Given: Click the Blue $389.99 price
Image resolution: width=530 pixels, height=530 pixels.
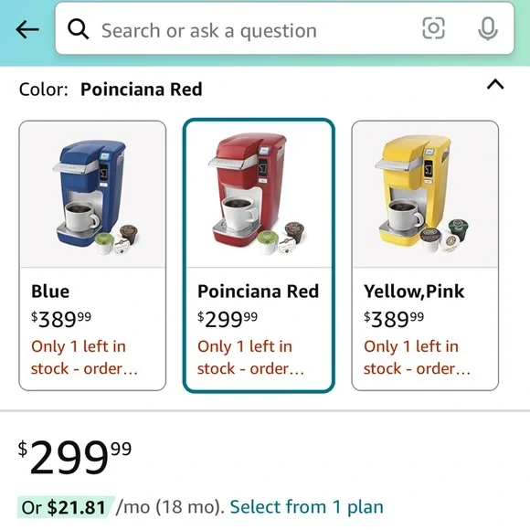Looking at the screenshot, I should coord(61,319).
